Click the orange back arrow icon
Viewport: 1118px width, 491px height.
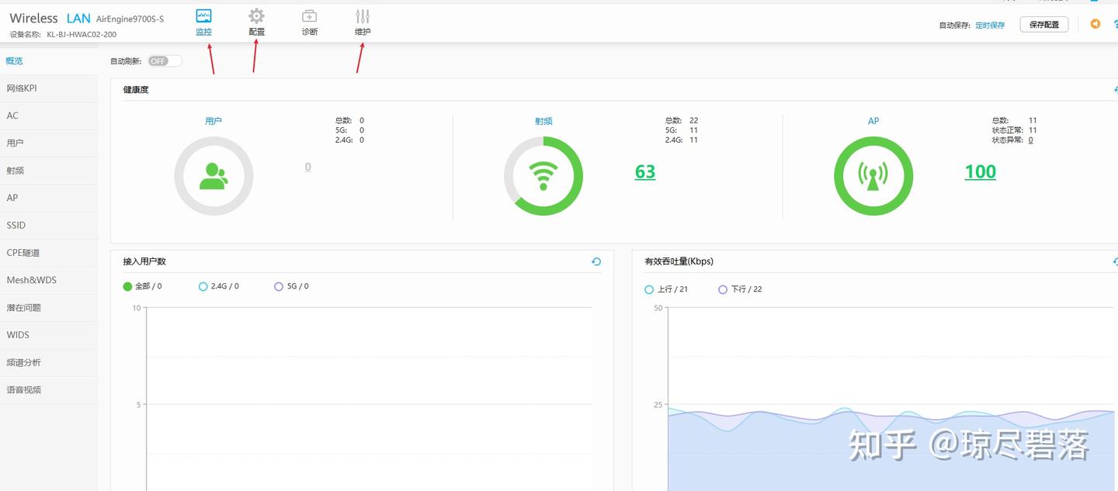(1095, 24)
